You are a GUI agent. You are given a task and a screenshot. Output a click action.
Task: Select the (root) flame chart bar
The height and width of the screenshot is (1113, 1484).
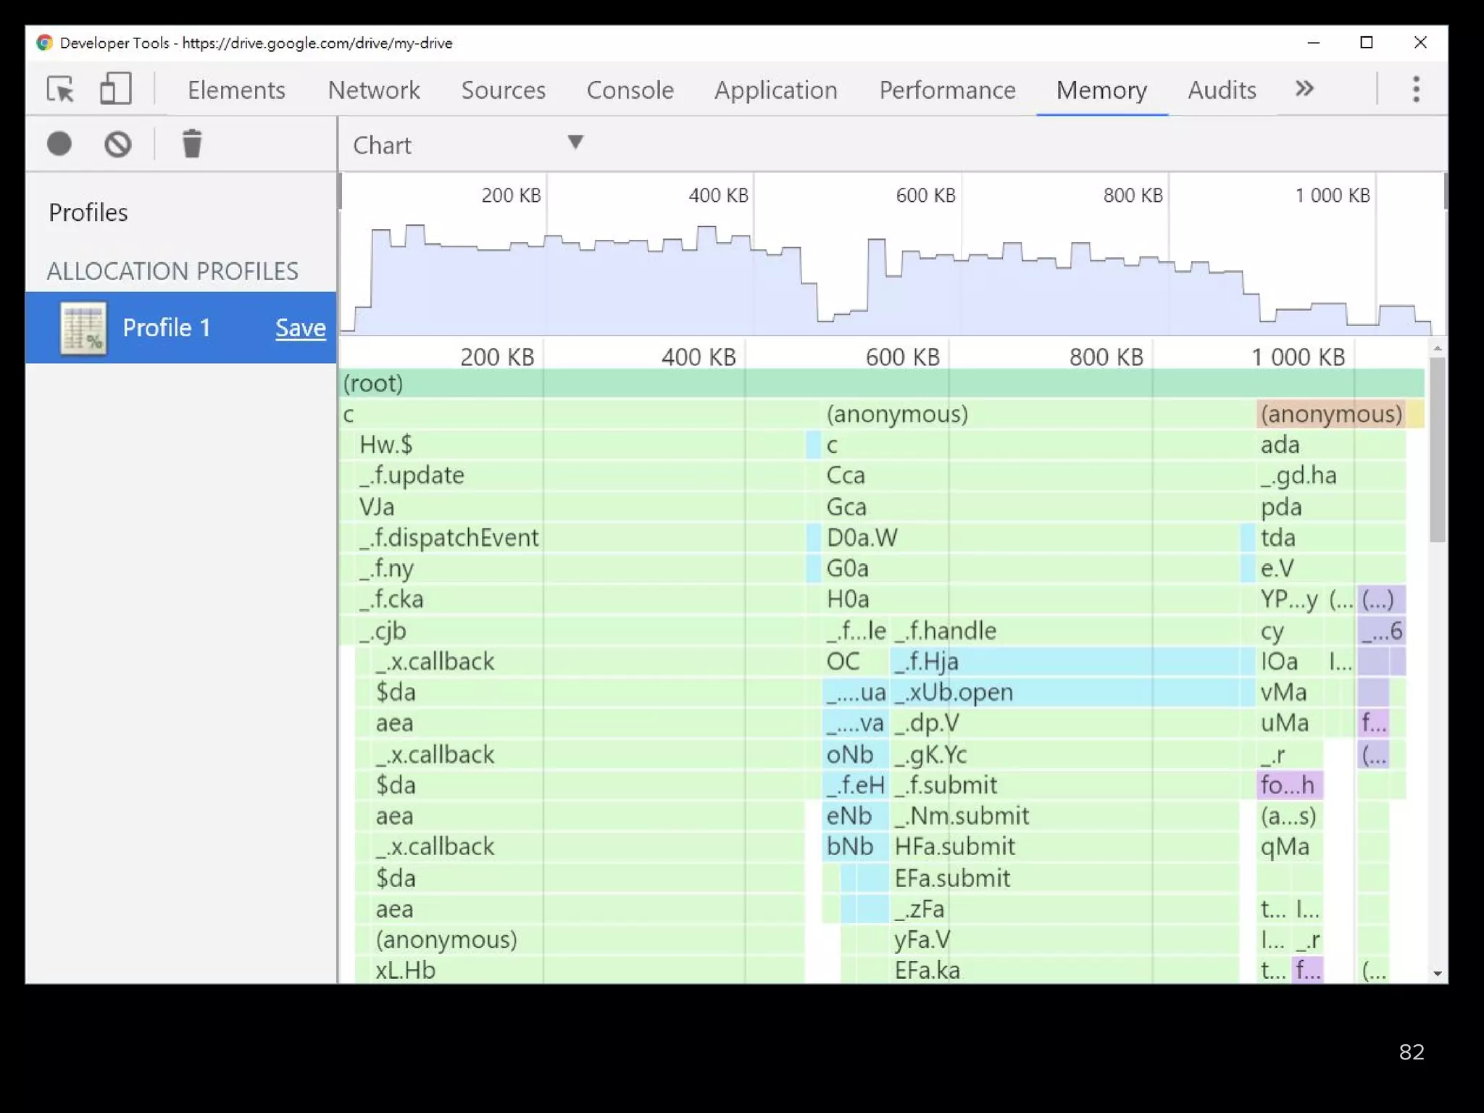pos(882,383)
